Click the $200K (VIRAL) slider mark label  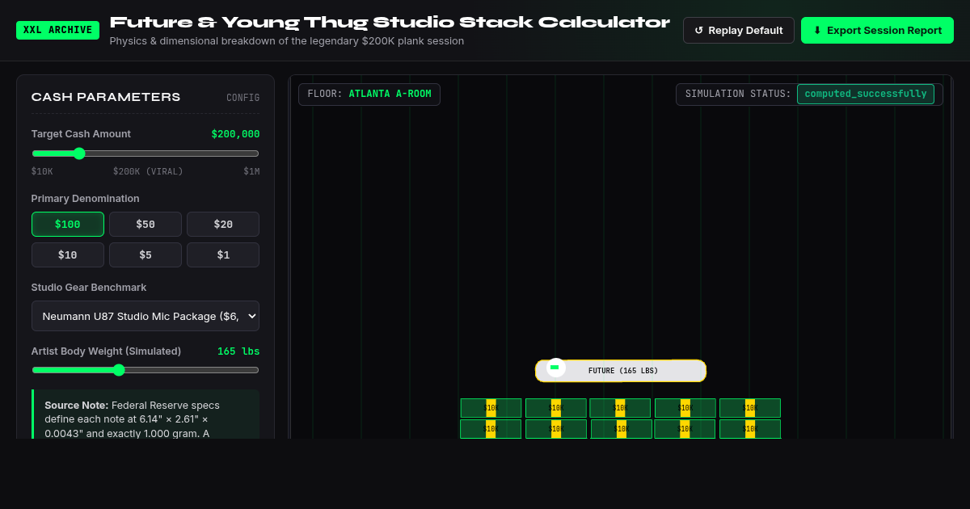click(148, 171)
